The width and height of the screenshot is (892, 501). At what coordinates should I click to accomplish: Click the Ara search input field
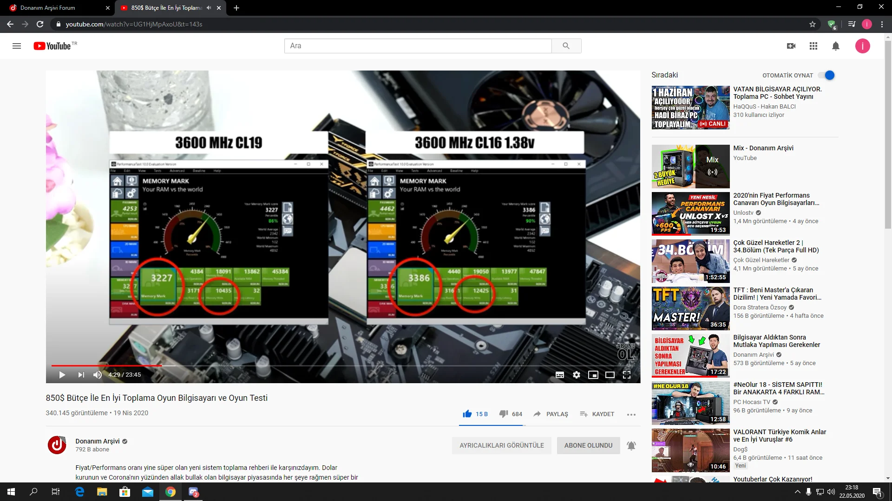click(x=418, y=46)
